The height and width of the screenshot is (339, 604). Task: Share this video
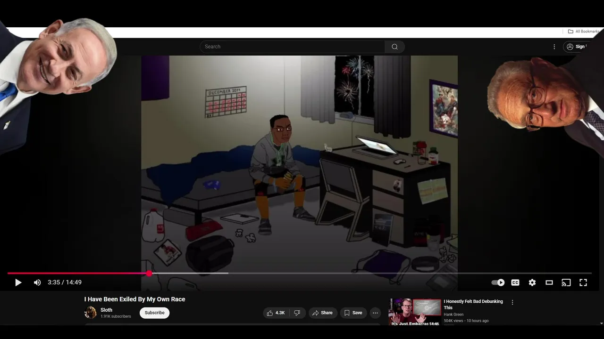click(x=323, y=313)
